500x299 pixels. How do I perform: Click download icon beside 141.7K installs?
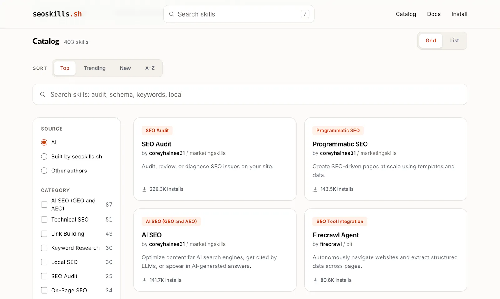144,280
